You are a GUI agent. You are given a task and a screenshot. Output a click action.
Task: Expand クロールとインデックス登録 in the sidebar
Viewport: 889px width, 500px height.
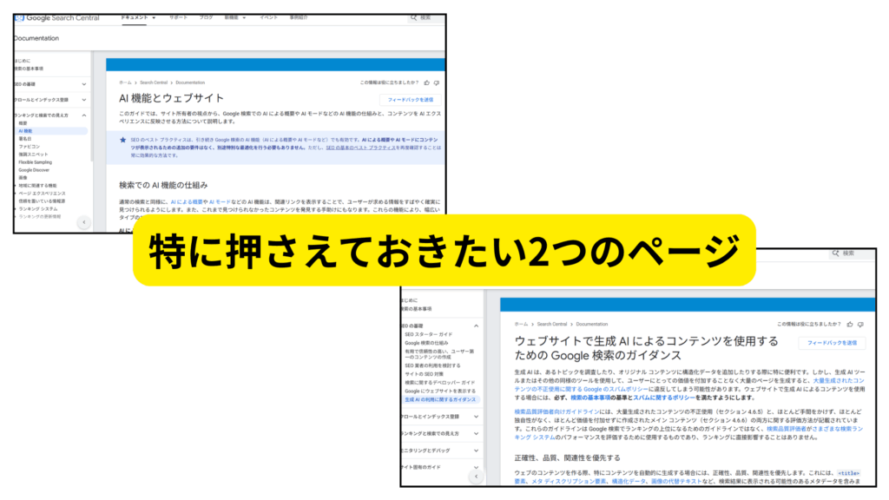[83, 99]
